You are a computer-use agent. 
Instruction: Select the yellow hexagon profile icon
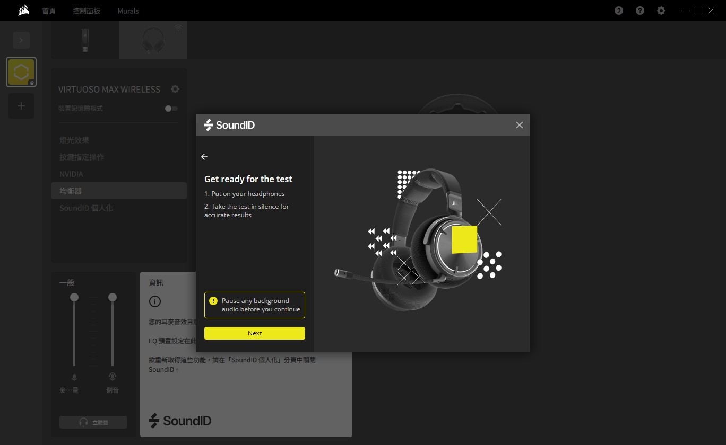pyautogui.click(x=21, y=72)
